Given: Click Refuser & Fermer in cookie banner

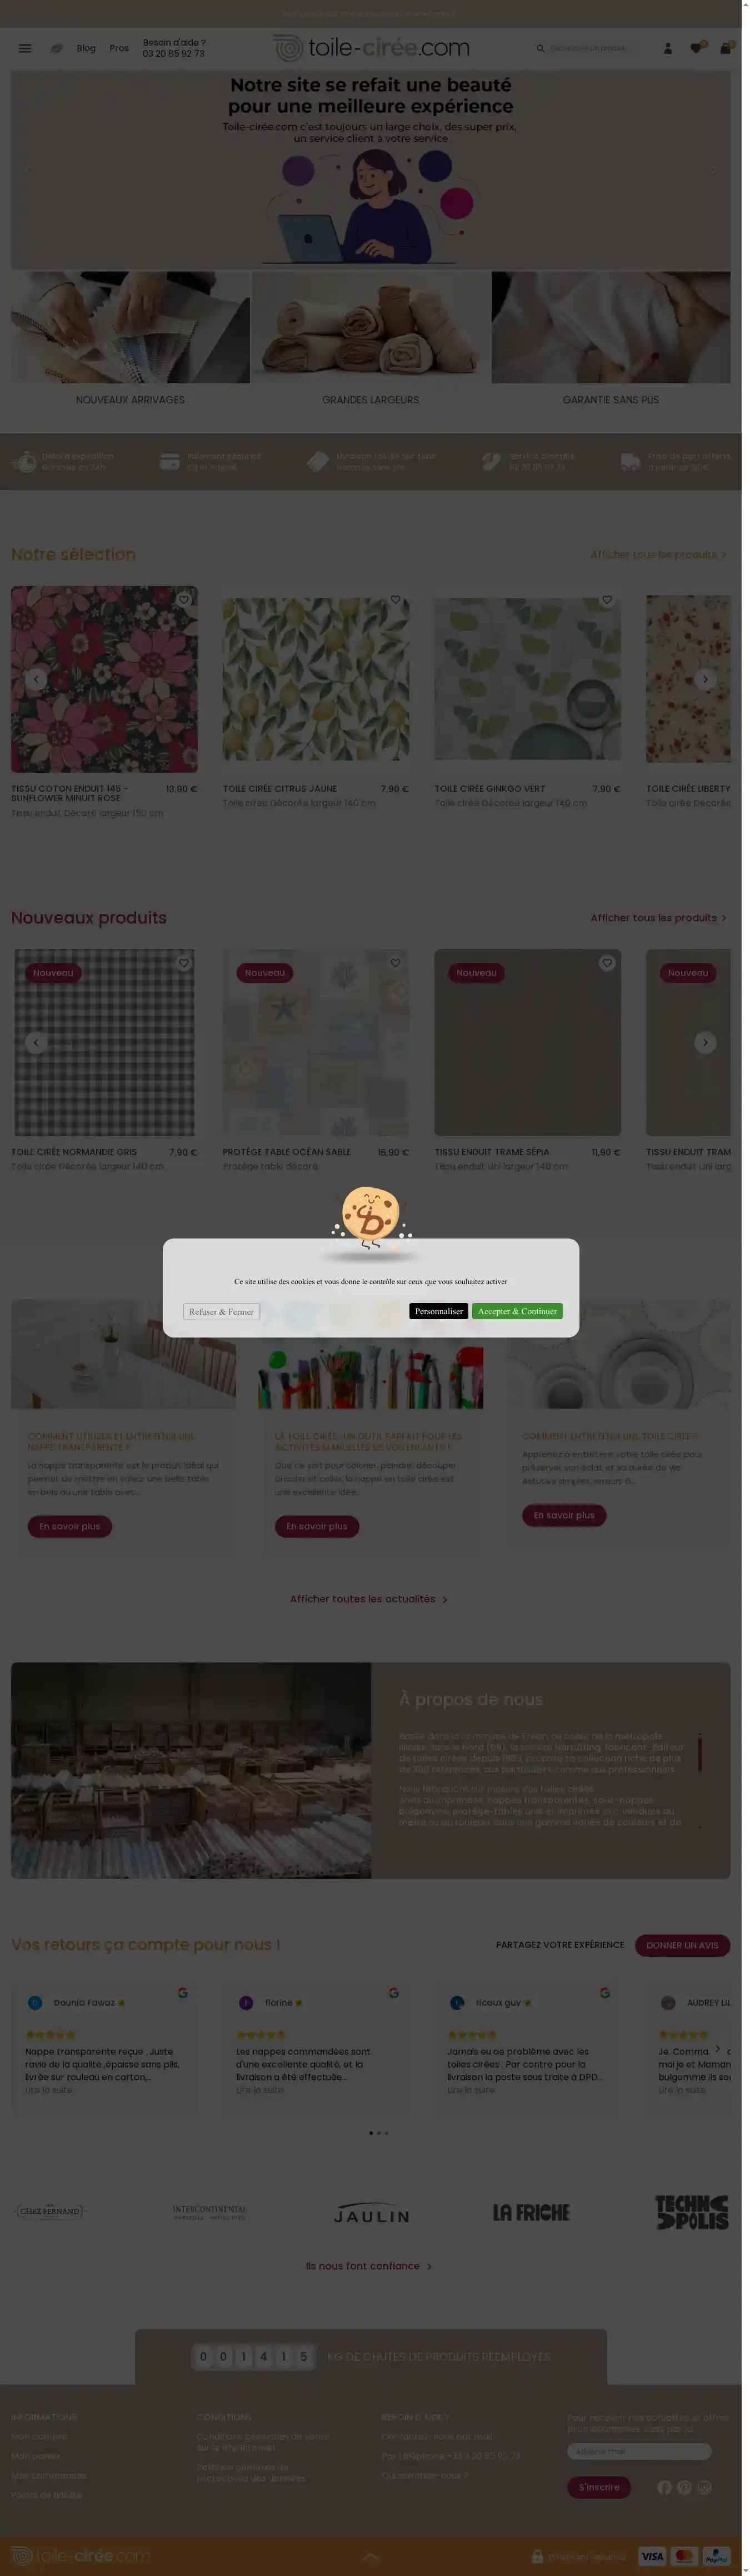Looking at the screenshot, I should pyautogui.click(x=222, y=1312).
